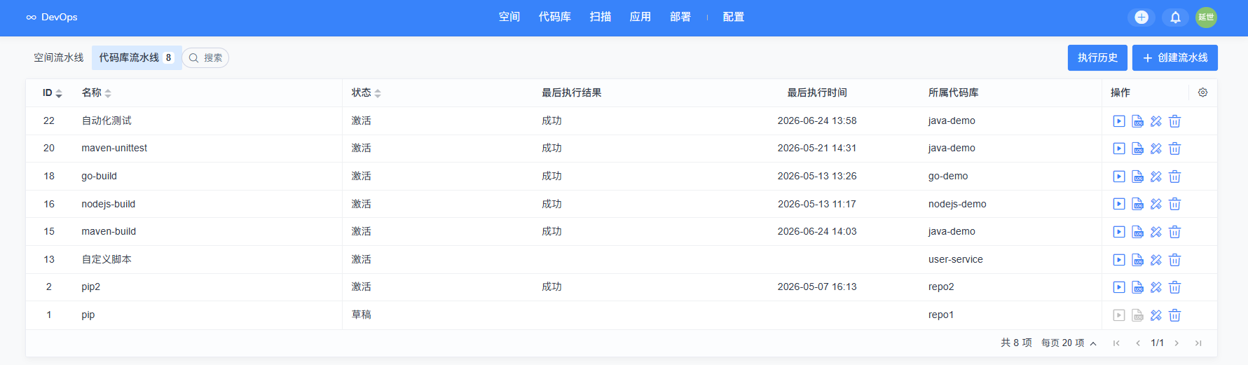Image resolution: width=1248 pixels, height=365 pixels.
Task: Open the 延世 user avatar menu
Action: [1206, 18]
